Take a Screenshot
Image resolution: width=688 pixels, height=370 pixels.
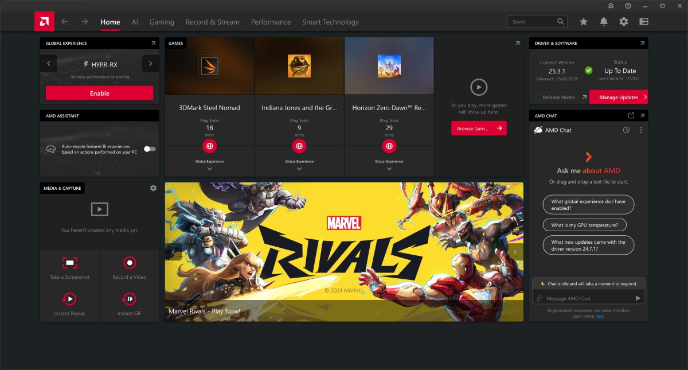pyautogui.click(x=70, y=268)
